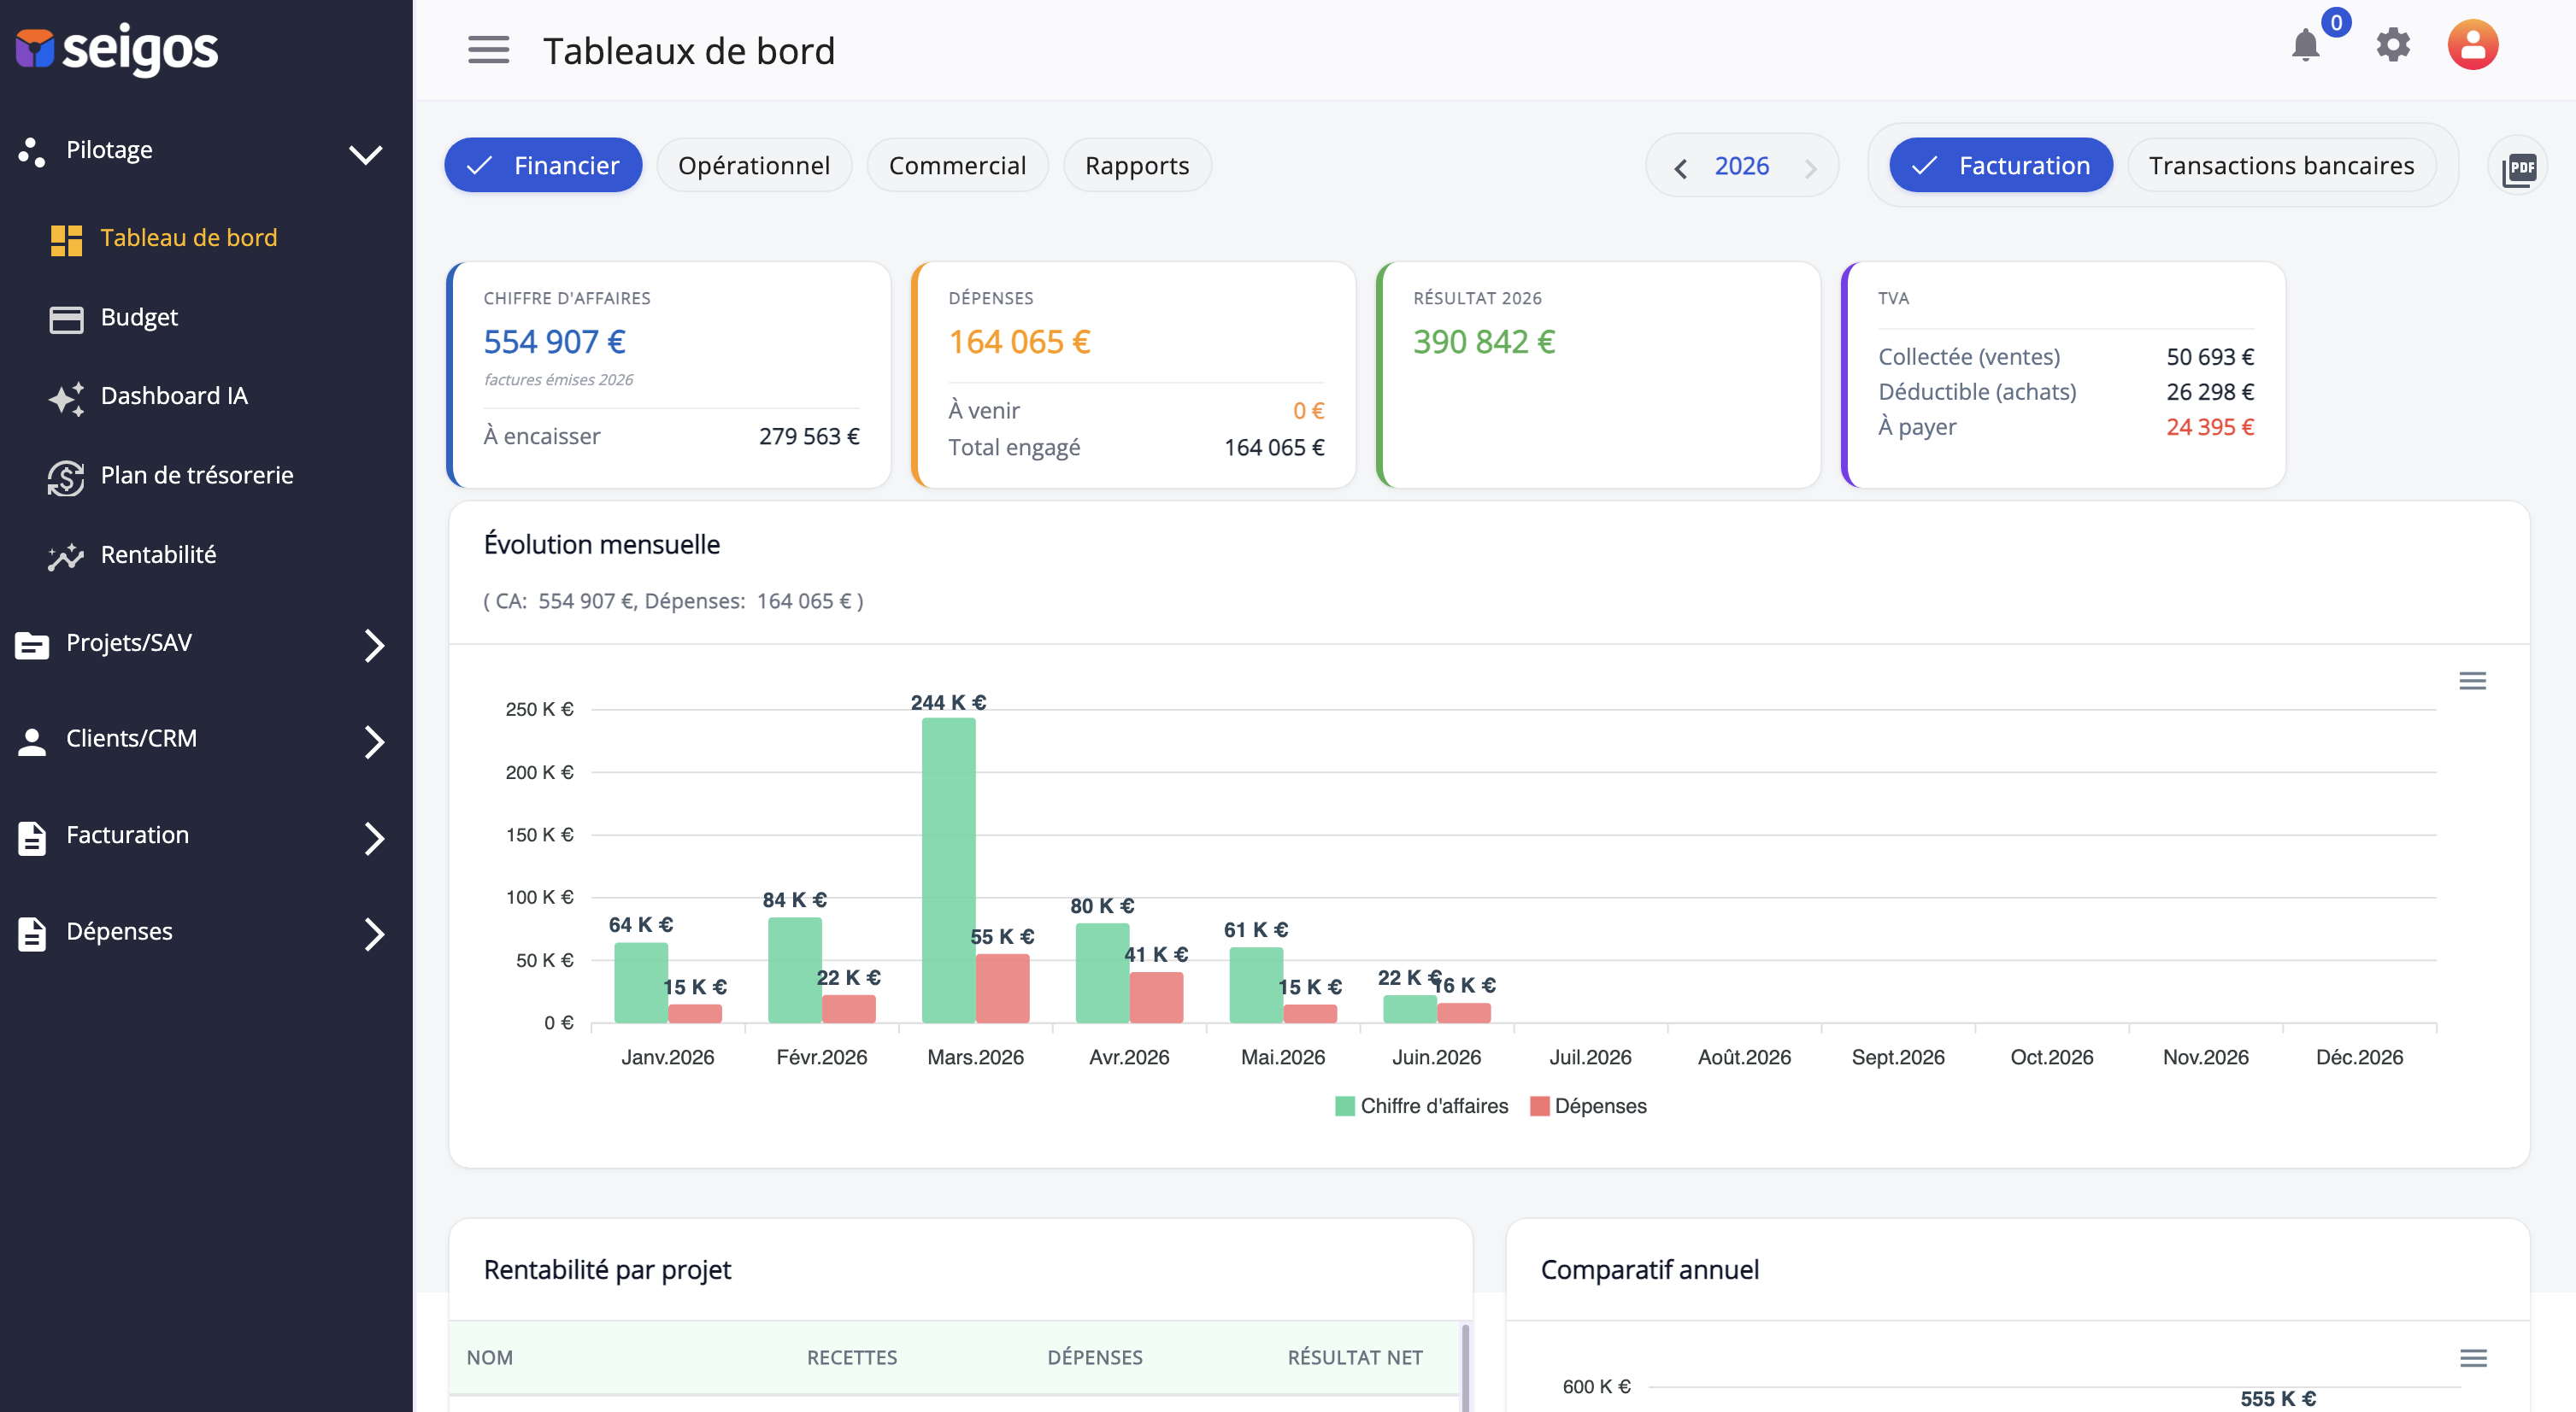Expand the Clients/CRM section chevron
This screenshot has width=2576, height=1412.
click(374, 741)
